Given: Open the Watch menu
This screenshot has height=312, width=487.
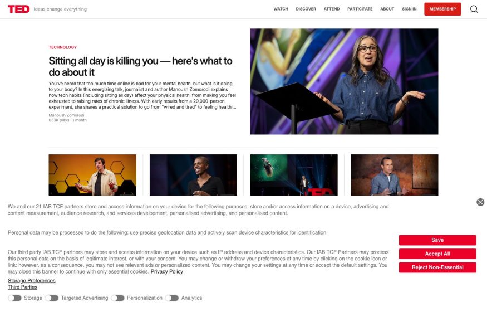Looking at the screenshot, I should pyautogui.click(x=281, y=9).
